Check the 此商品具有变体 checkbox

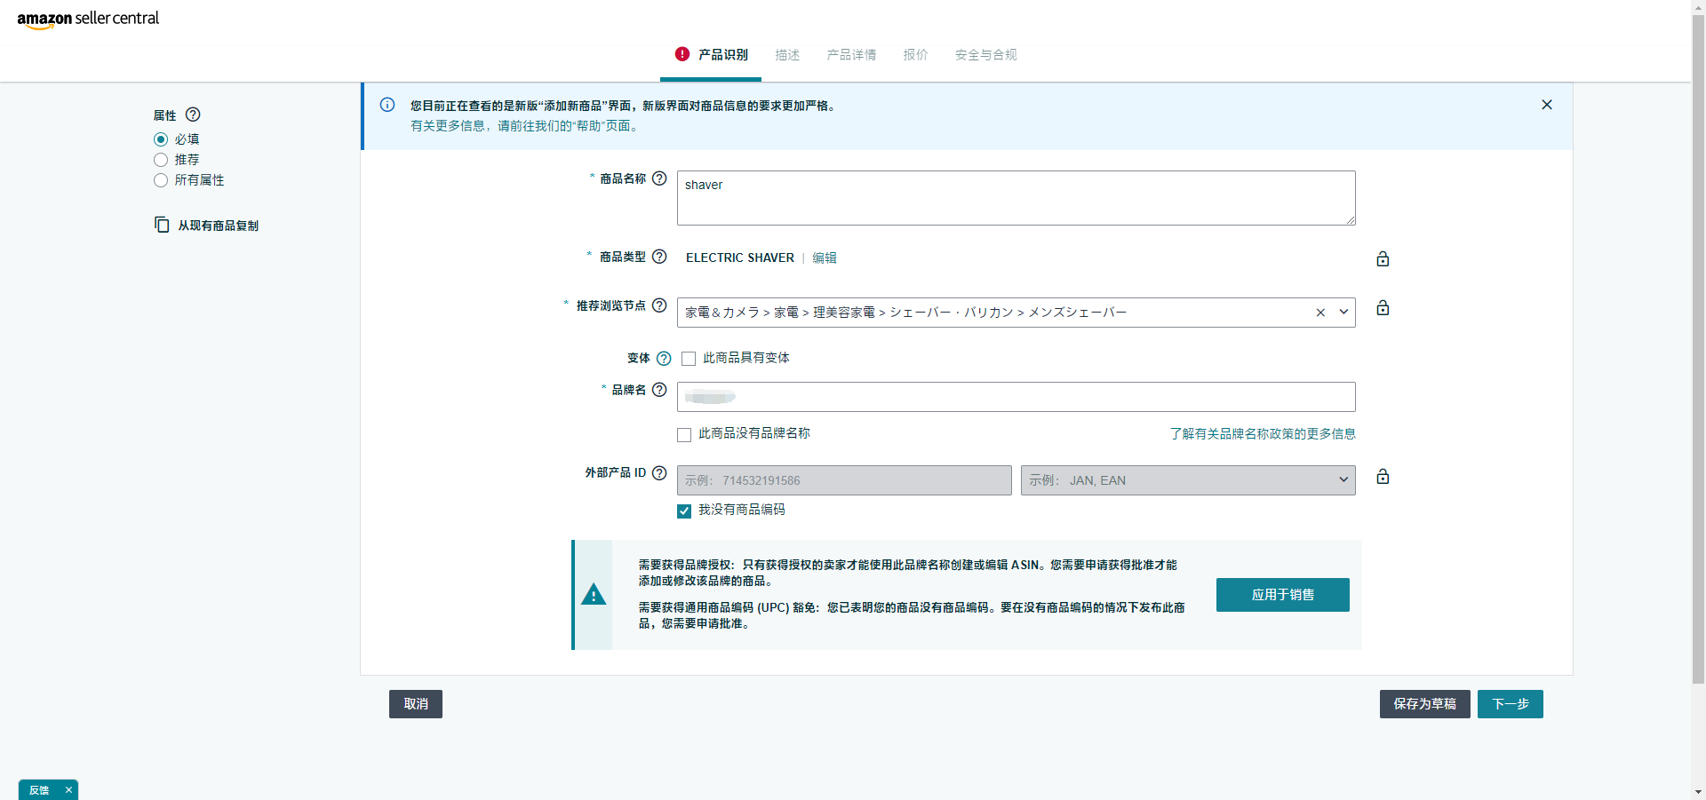coord(689,359)
